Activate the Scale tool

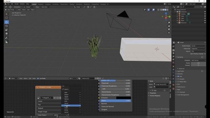click(x=7, y=30)
